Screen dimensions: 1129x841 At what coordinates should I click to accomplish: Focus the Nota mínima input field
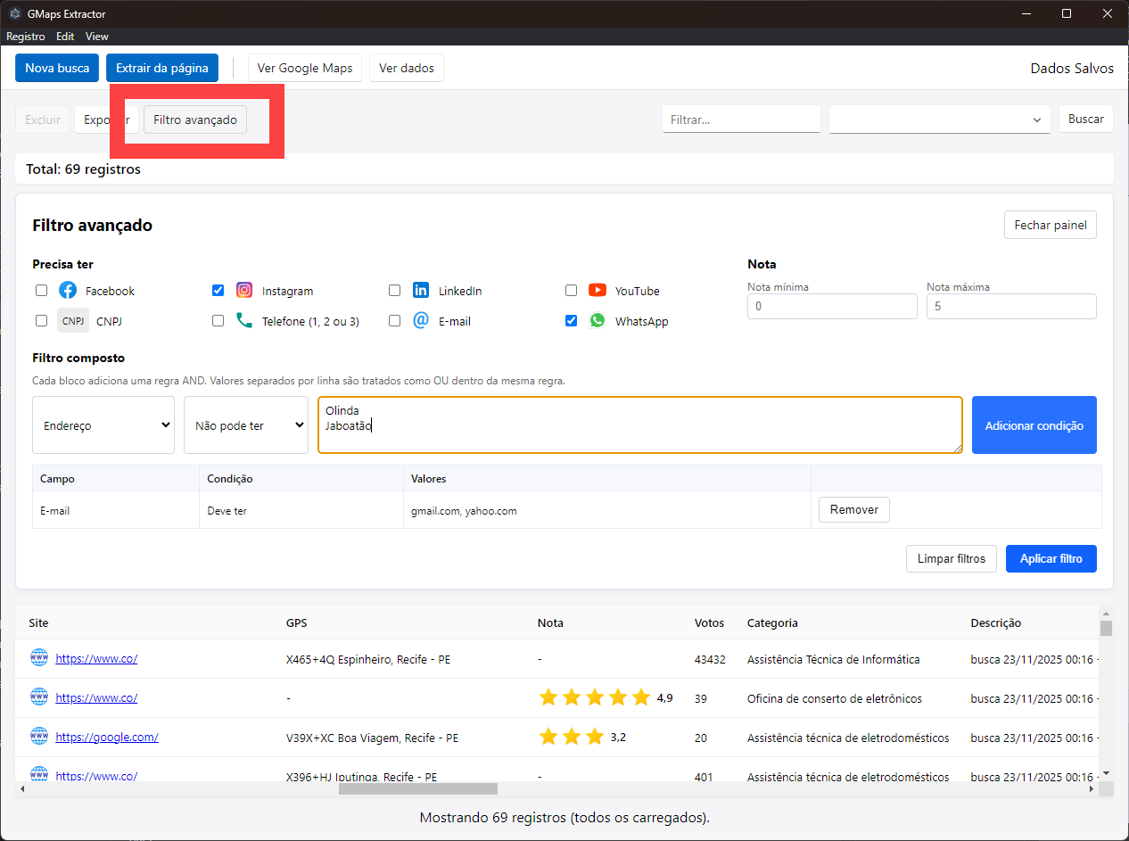pyautogui.click(x=831, y=307)
